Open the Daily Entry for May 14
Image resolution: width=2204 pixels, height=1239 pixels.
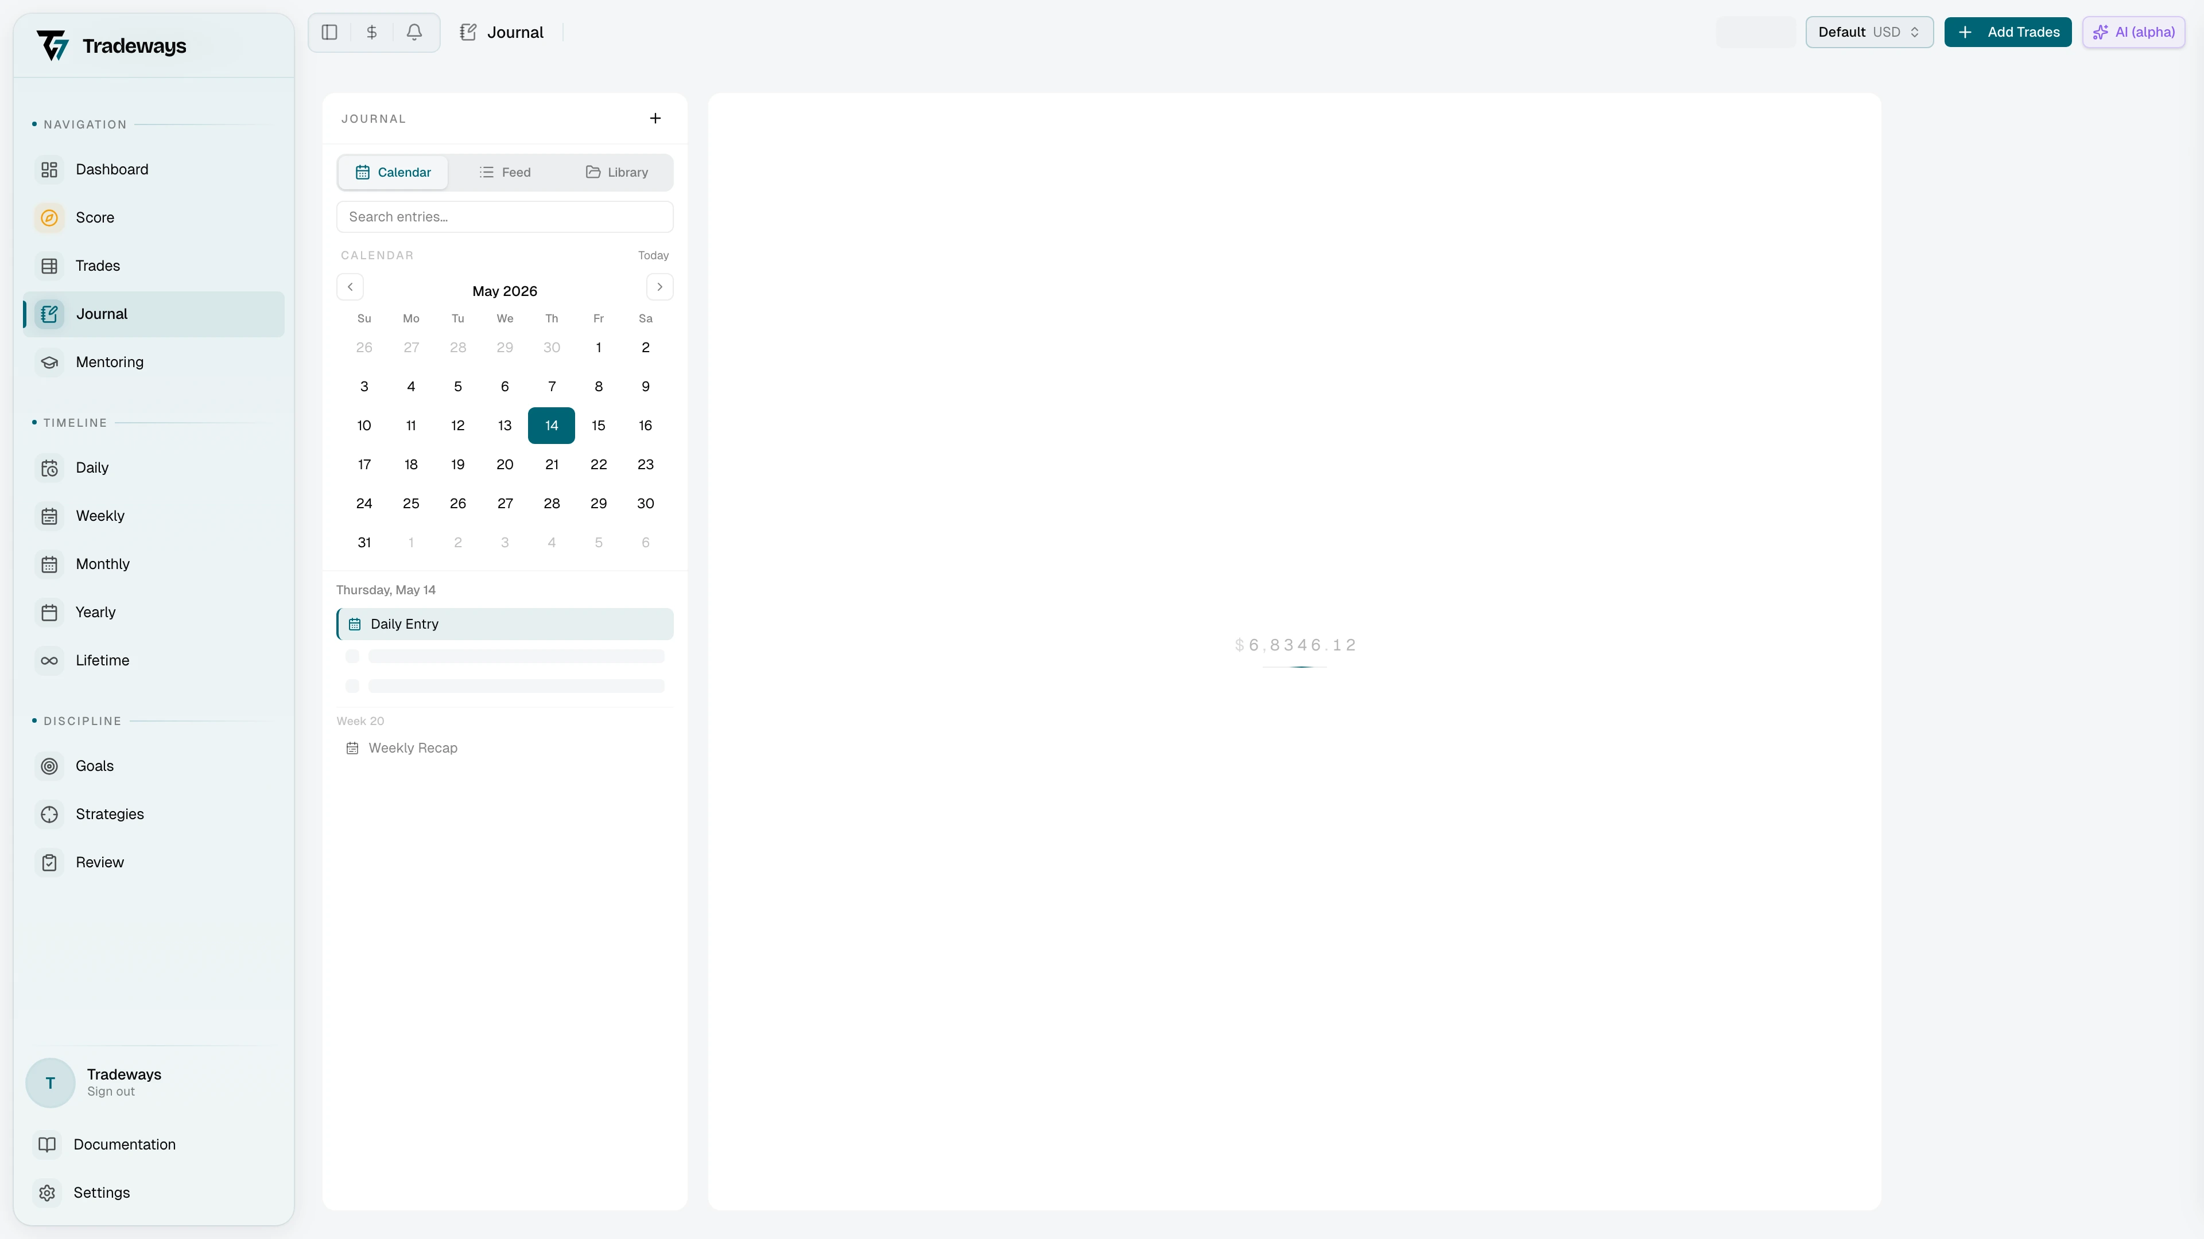point(505,624)
